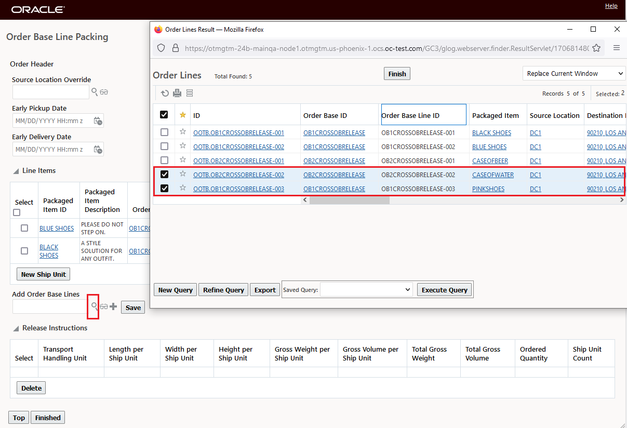Click the Early Pickup Date input field
This screenshot has width=627, height=428.
click(x=52, y=121)
